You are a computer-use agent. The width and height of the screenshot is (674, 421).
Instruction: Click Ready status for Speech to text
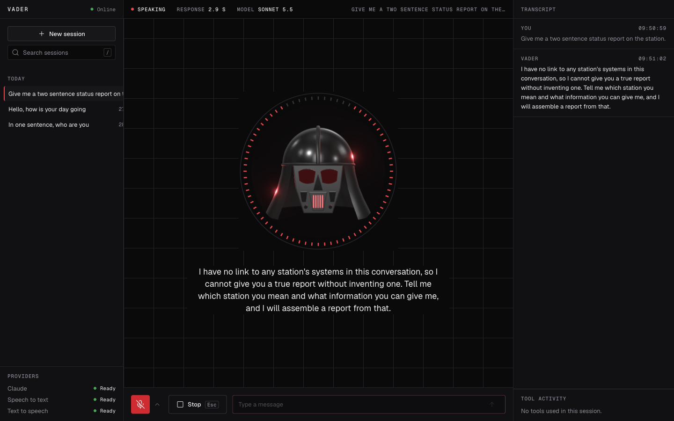pos(104,399)
